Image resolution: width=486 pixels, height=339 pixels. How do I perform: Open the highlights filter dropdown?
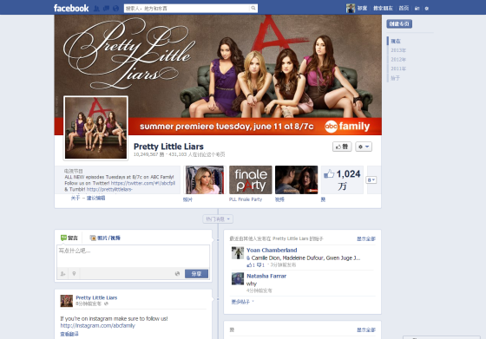tap(218, 219)
